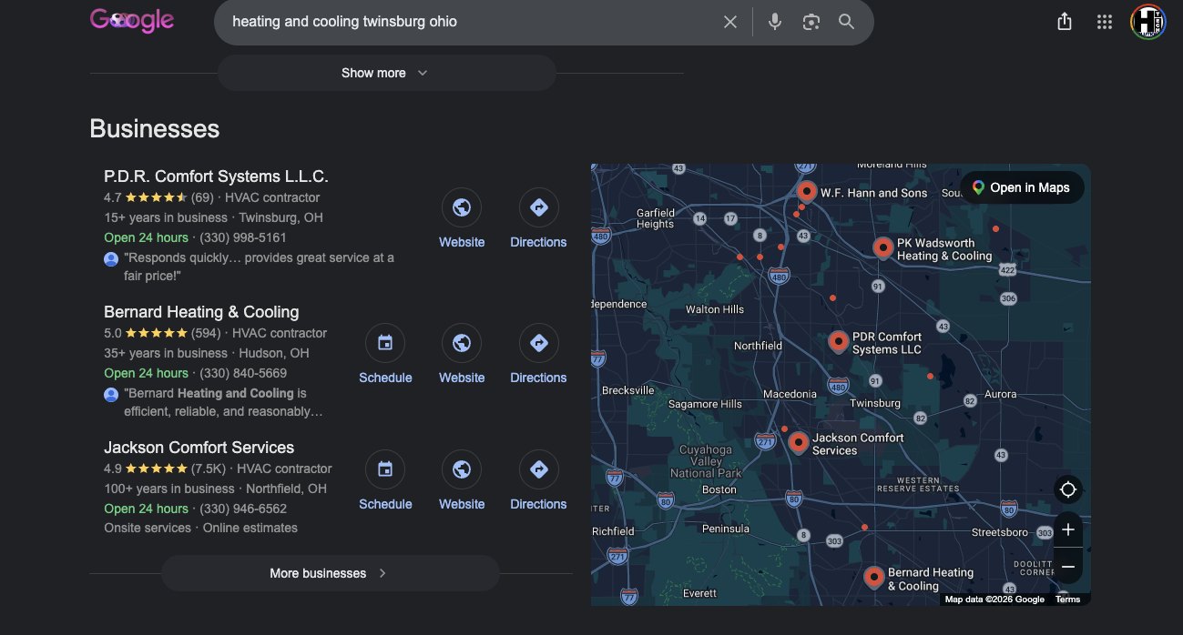This screenshot has width=1183, height=635.
Task: Open Schedule icon for Bernard Heating & Cooling
Action: point(385,344)
